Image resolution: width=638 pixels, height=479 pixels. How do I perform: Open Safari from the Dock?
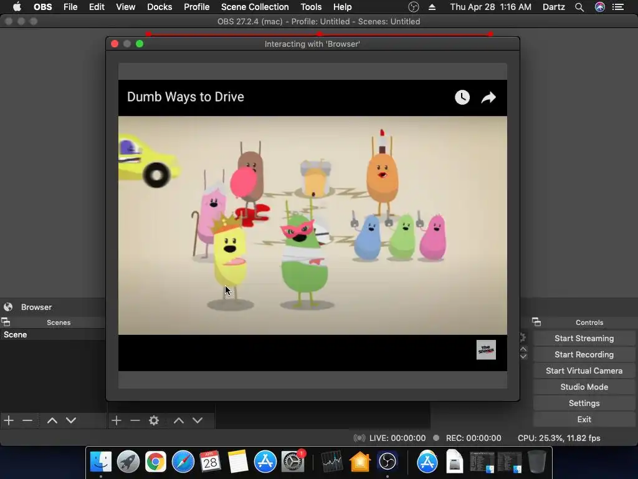pos(183,462)
